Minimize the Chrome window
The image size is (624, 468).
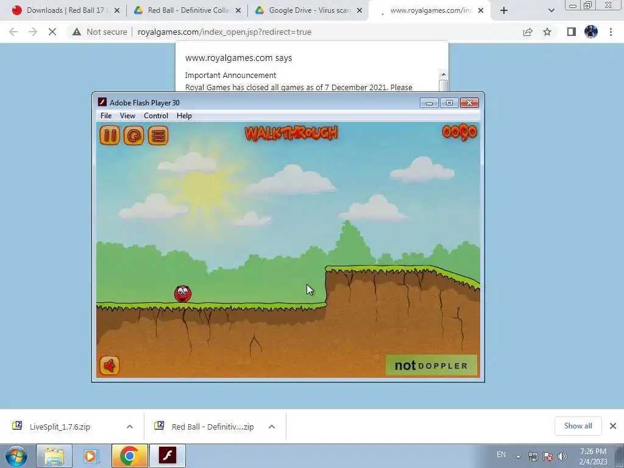coord(573,5)
